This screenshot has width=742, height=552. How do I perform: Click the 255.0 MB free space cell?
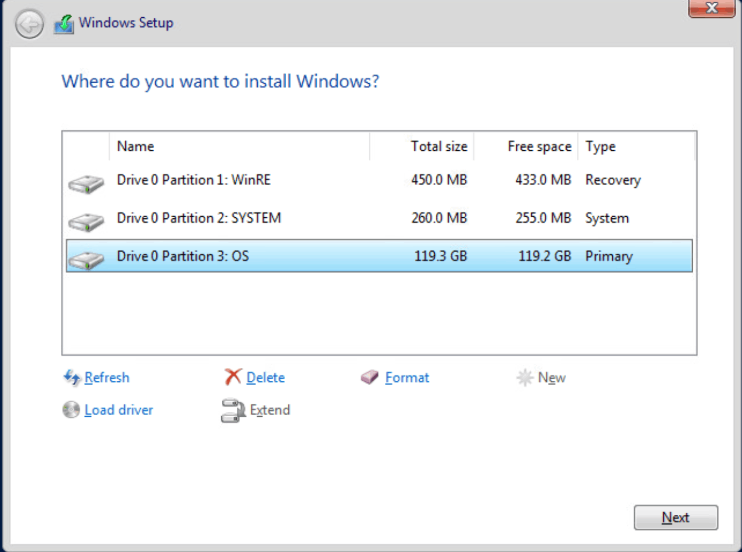543,218
